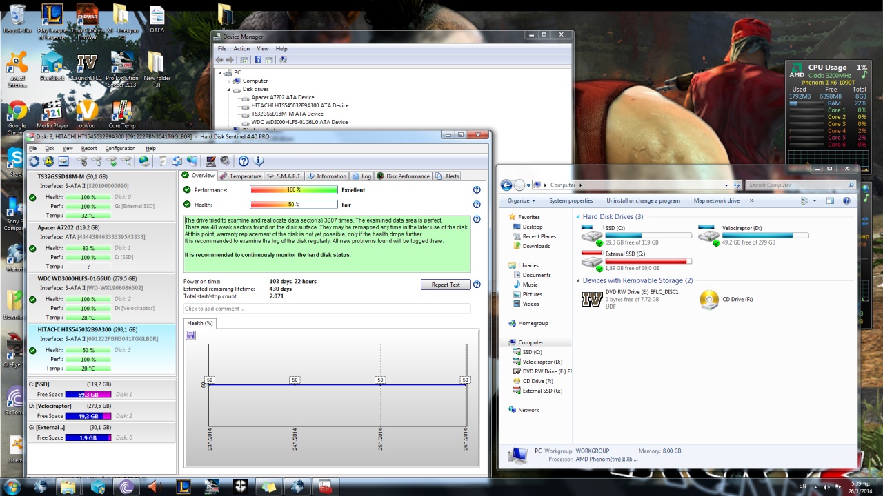
Task: Open the Recycle Bin desktop icon
Action: pos(17,19)
